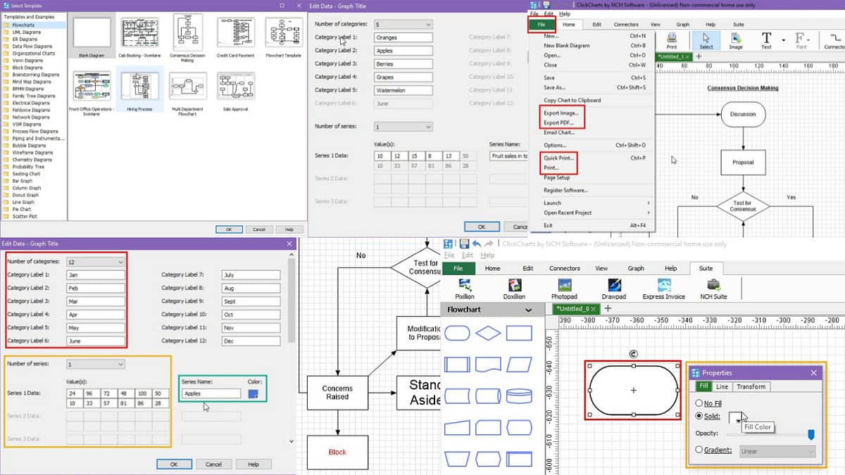
Task: Activate the Select arrow tool
Action: point(706,41)
